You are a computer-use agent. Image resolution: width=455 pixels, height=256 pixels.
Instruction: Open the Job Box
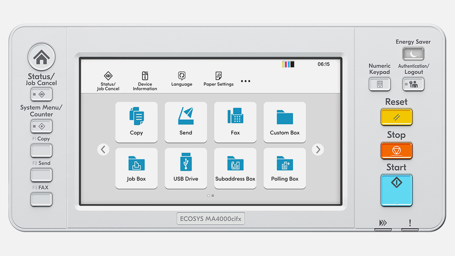(x=136, y=168)
